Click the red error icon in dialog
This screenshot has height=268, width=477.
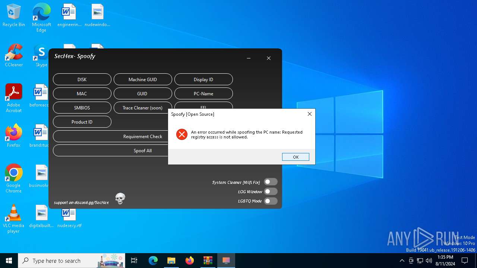(182, 134)
